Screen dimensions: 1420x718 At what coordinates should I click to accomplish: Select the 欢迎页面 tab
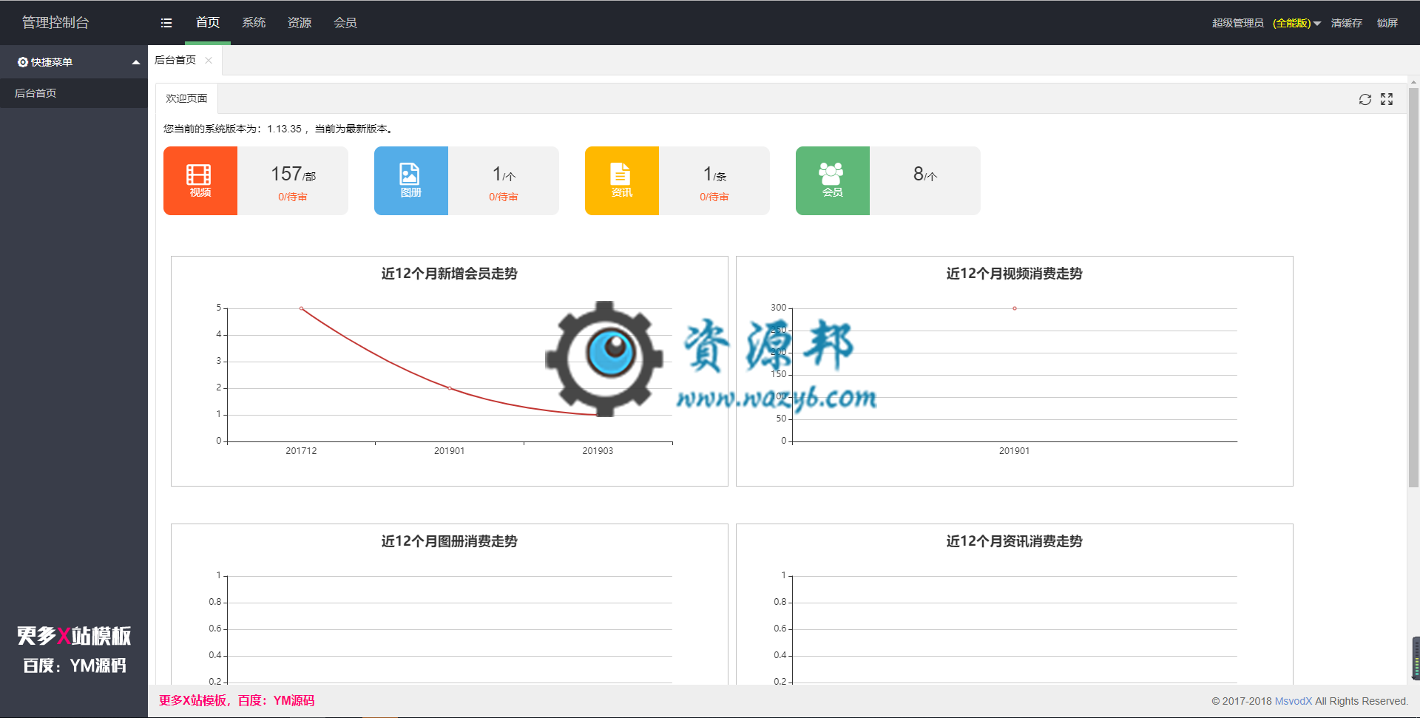(186, 98)
